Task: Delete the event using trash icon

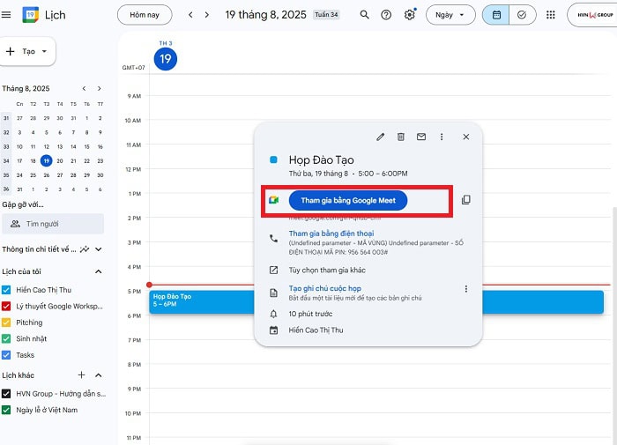Action: click(401, 137)
